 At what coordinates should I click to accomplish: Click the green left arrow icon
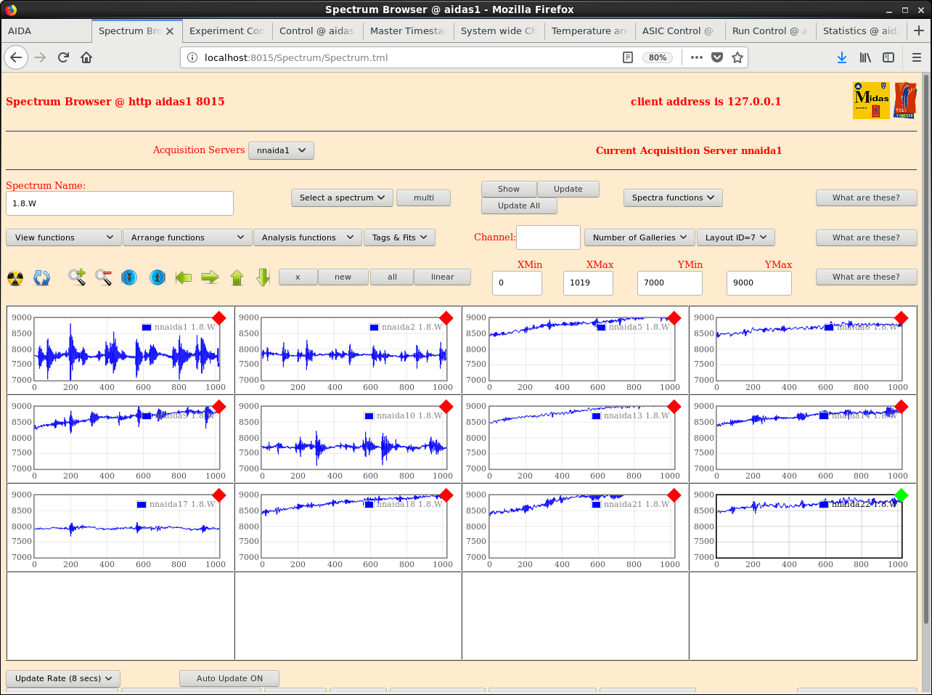tap(184, 277)
